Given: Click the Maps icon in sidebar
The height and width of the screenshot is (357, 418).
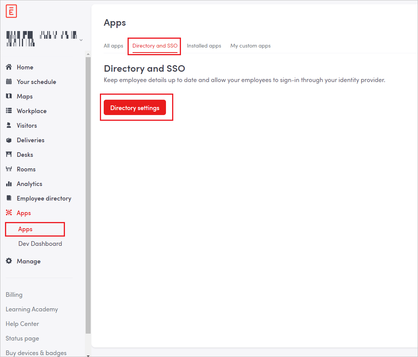Looking at the screenshot, I should tap(9, 96).
